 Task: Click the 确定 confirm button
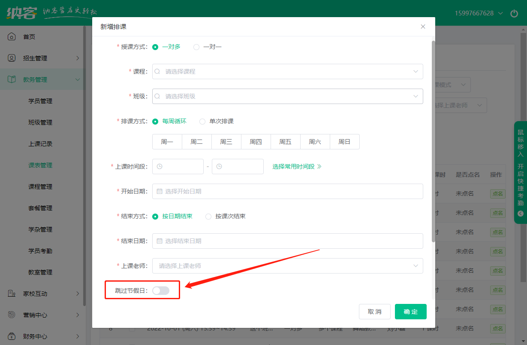pyautogui.click(x=410, y=312)
